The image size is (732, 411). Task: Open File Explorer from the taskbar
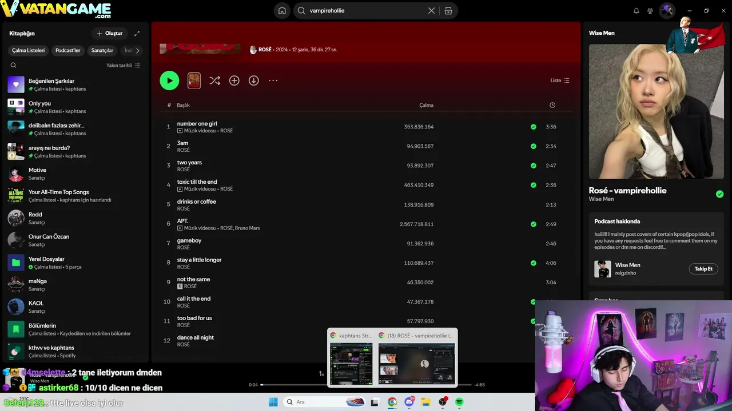426,402
